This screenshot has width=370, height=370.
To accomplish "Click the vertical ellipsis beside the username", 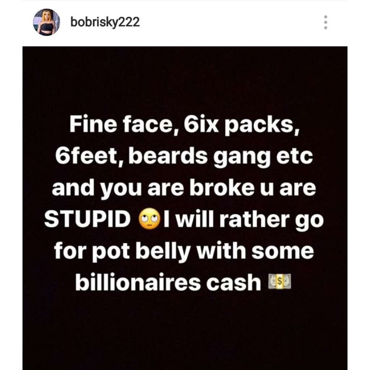I will (326, 22).
